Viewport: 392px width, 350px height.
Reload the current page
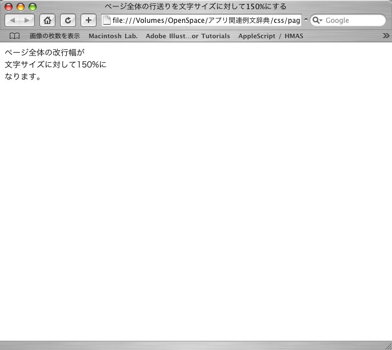click(68, 20)
